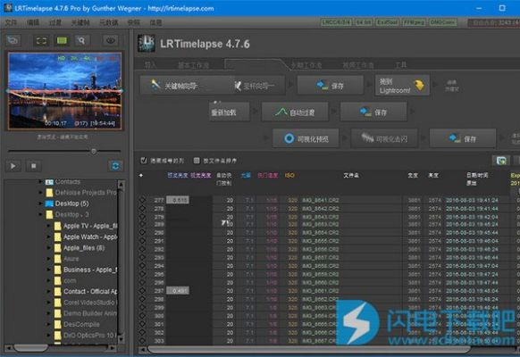520x357 pixels.
Task: Toggle the eye icon above the preview
Action: click(111, 40)
